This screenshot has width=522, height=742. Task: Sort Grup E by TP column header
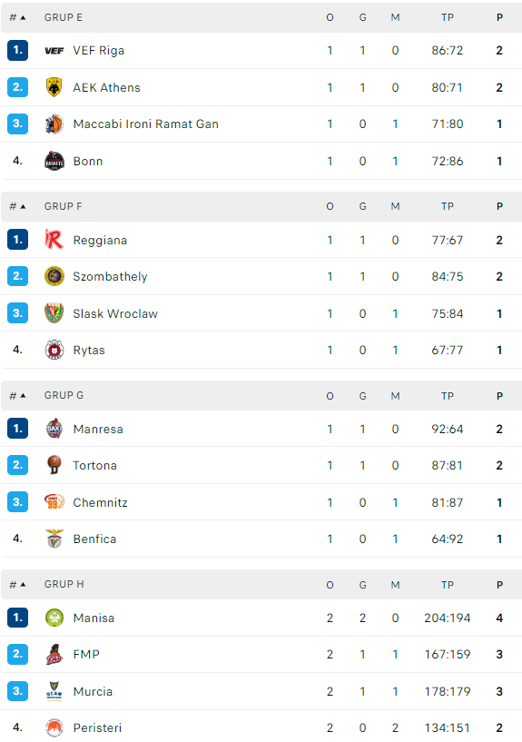(x=448, y=17)
